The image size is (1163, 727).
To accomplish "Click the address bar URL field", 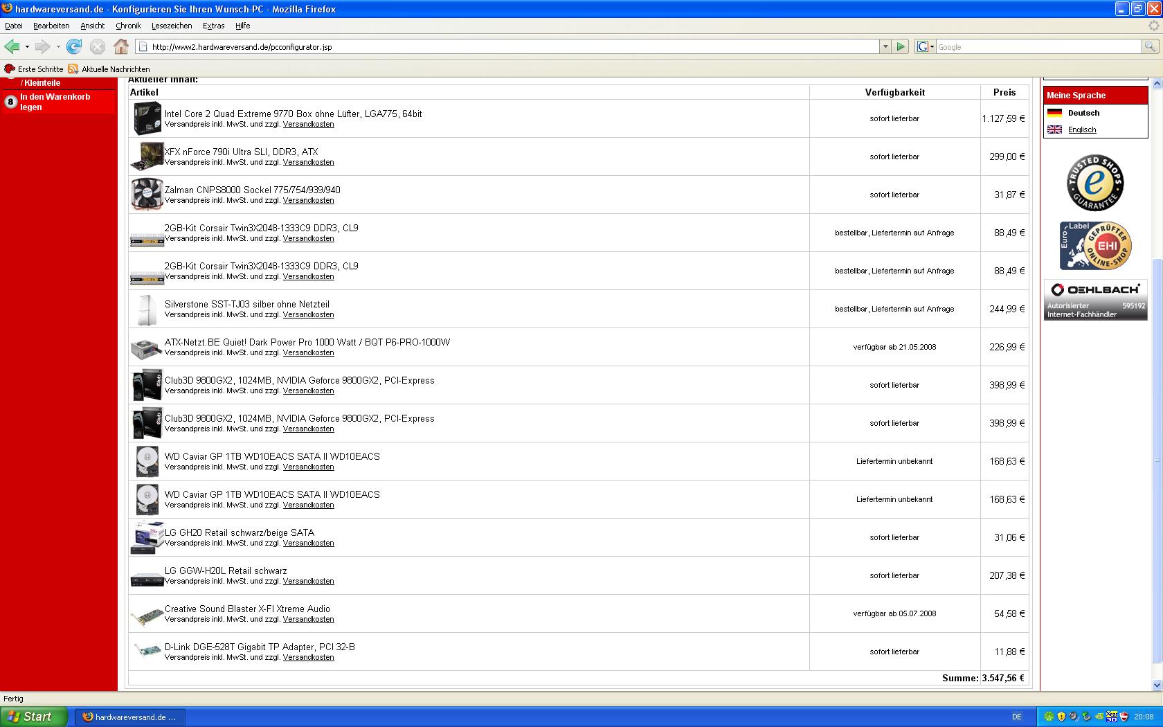I will click(x=509, y=46).
